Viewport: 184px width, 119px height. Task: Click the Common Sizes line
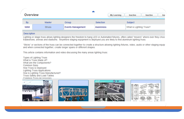31,65
